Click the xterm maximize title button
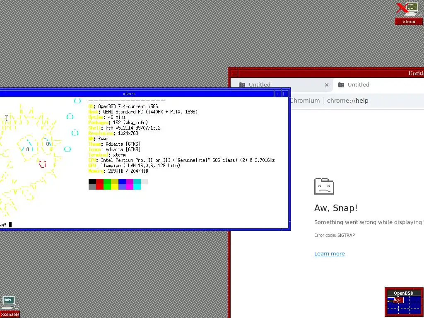 tap(285, 94)
